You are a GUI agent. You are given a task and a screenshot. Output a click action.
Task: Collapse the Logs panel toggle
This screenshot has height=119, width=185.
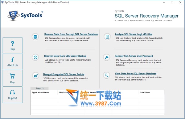39,88
